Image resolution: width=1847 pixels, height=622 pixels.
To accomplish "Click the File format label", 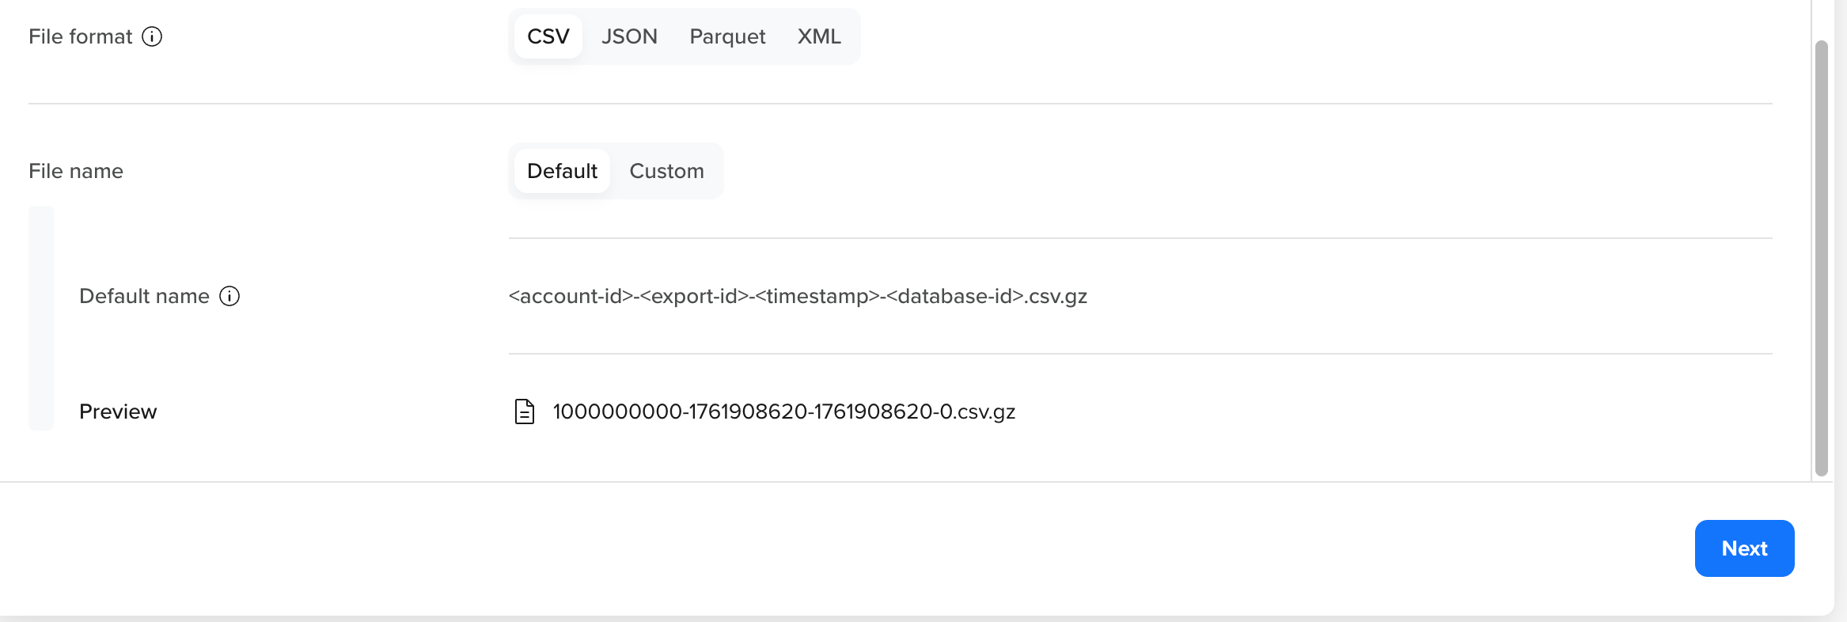I will [x=80, y=36].
